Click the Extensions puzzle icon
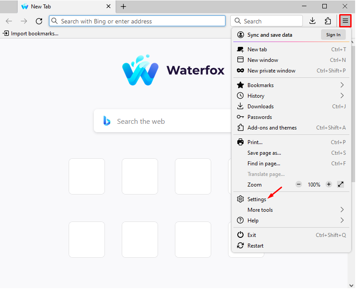This screenshot has height=290, width=356. (x=328, y=21)
